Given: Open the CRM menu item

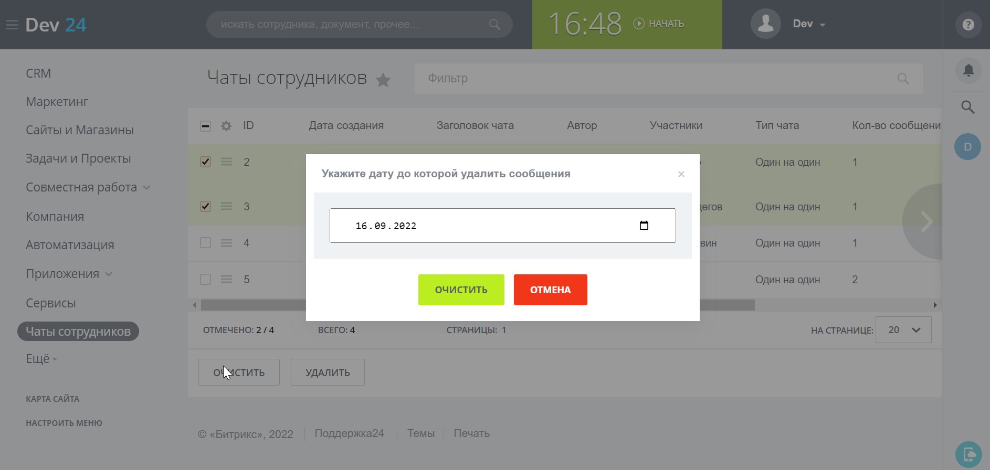Looking at the screenshot, I should click(x=38, y=73).
